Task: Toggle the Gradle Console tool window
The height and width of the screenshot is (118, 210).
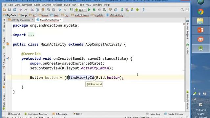Action: (x=174, y=114)
